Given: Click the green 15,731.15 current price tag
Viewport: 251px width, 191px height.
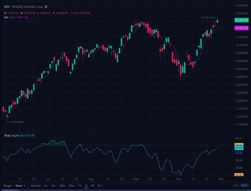Looking at the screenshot, I should tap(242, 20).
